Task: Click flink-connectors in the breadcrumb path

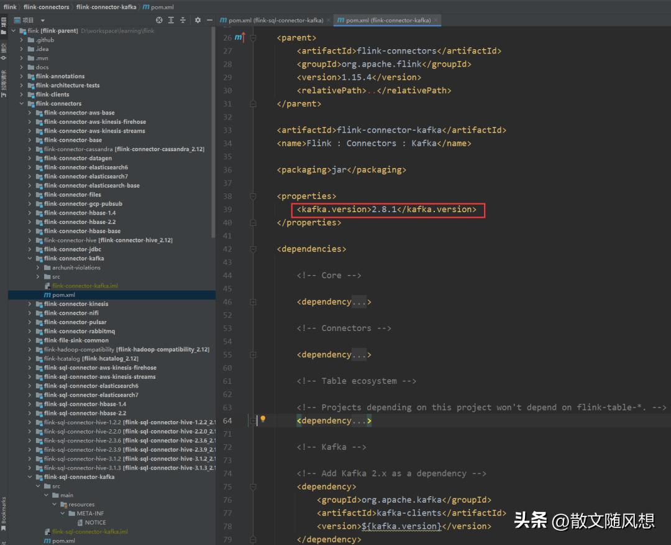Action: click(47, 7)
